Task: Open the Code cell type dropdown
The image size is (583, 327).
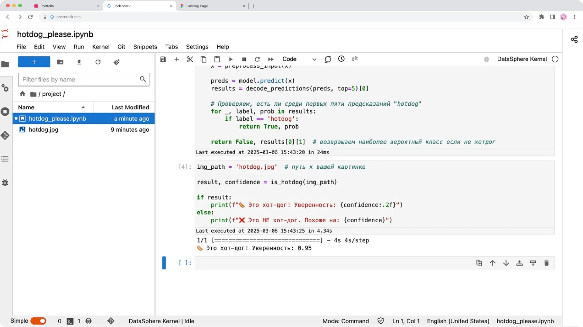Action: click(x=299, y=59)
